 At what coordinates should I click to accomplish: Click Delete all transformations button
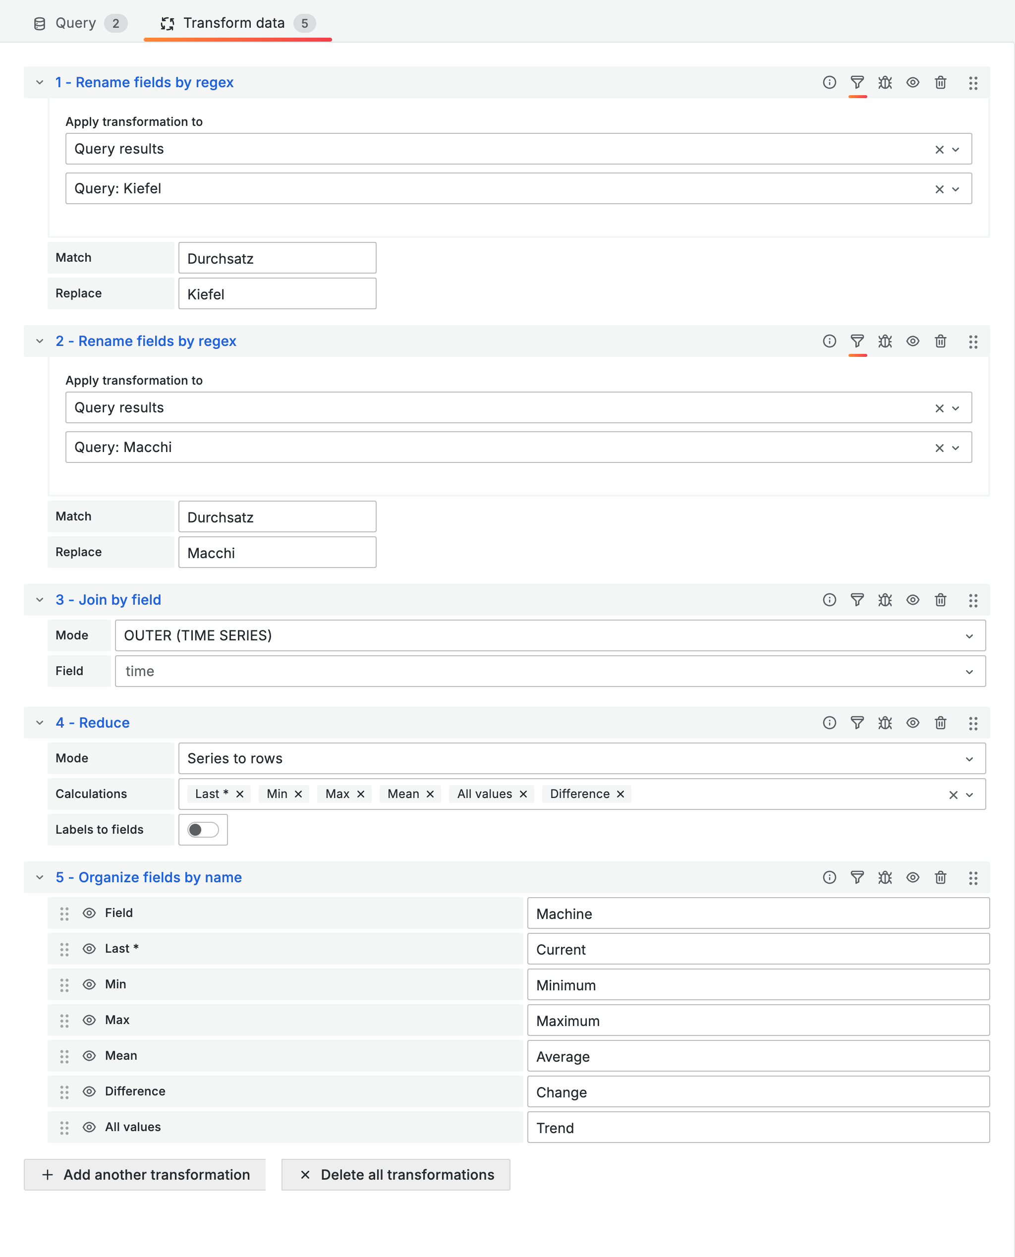(x=396, y=1175)
